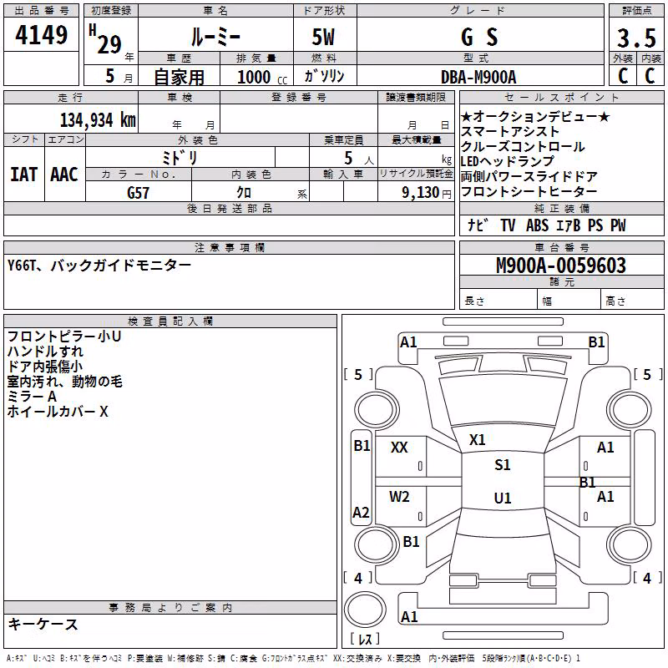Select inspector note ハンドルすれ
668x668 pixels.
click(45, 351)
